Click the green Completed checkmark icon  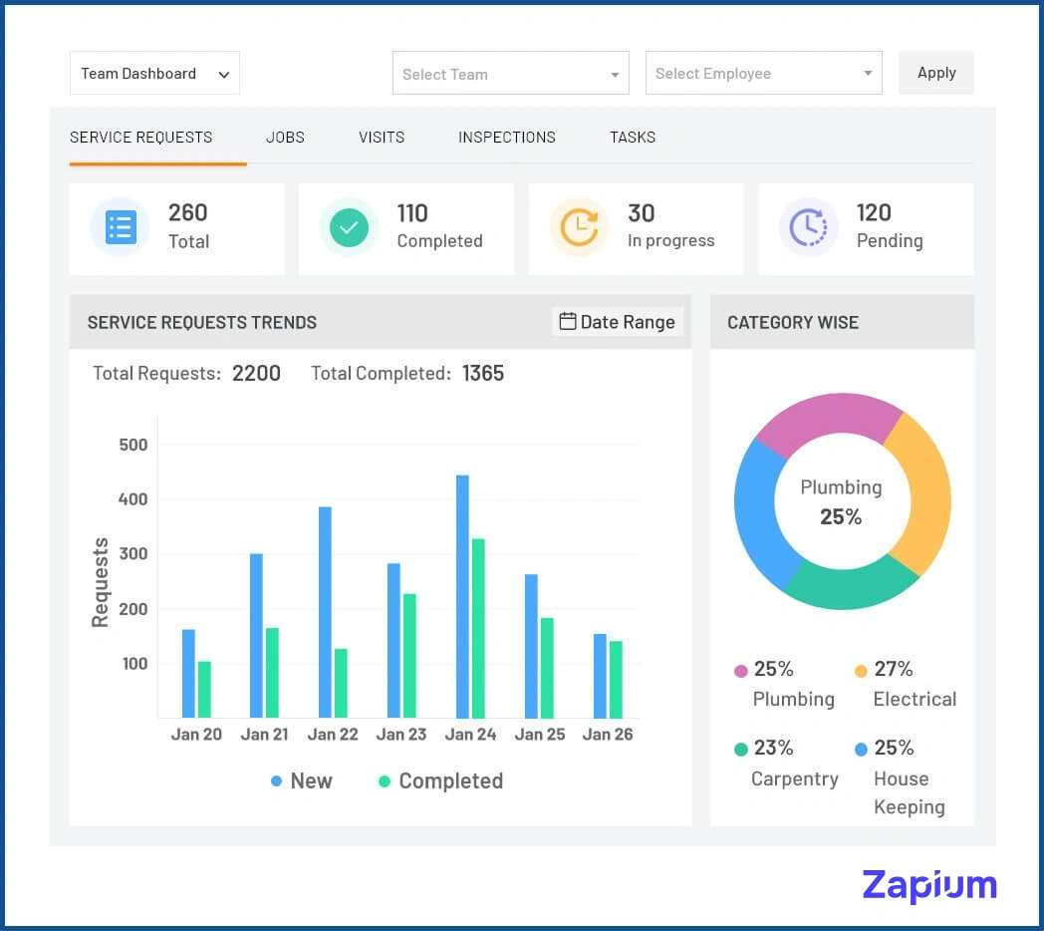coord(349,227)
